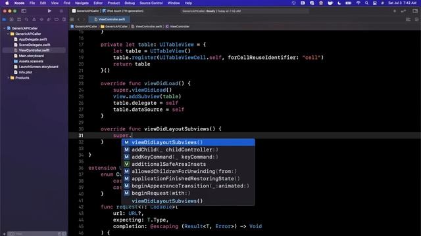Expand the Products folder
The image size is (421, 236).
coord(8,78)
